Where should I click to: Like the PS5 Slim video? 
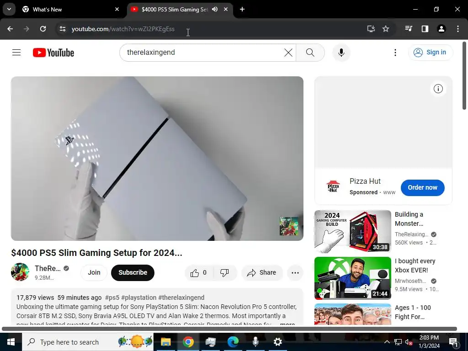coord(199,272)
